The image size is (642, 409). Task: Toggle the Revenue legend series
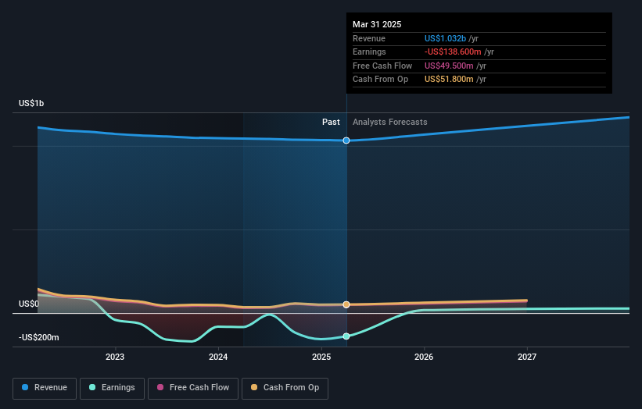click(x=45, y=388)
